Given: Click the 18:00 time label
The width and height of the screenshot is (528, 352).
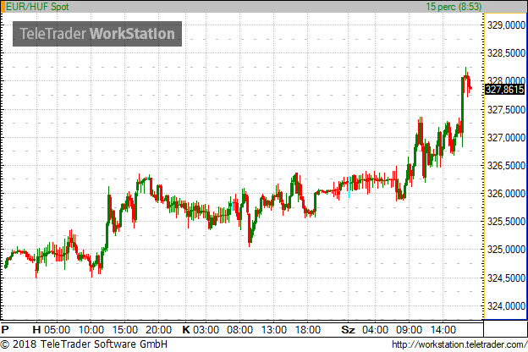Looking at the screenshot, I should click(x=308, y=329).
